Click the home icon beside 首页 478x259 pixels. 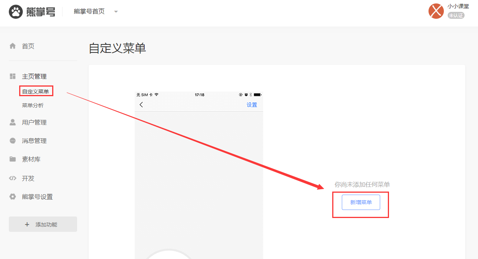pyautogui.click(x=13, y=46)
